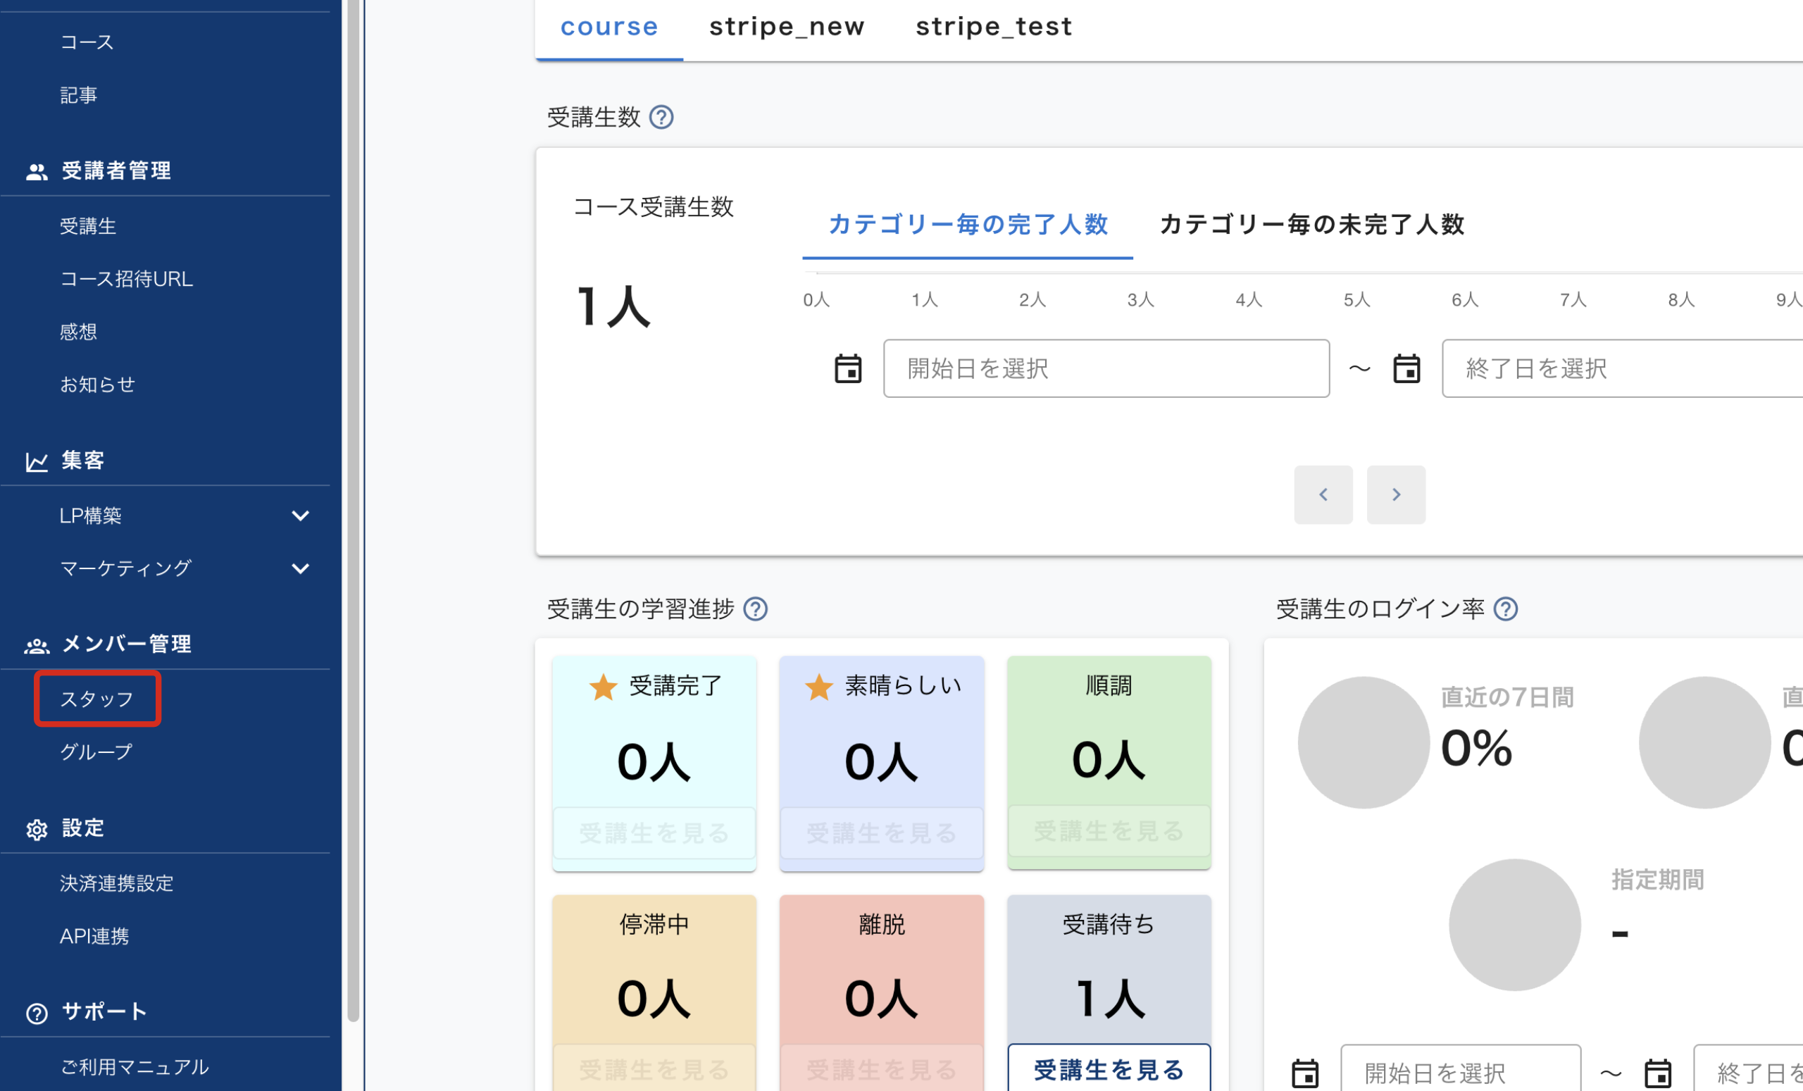Open コース招待URL in the sidebar
This screenshot has width=1803, height=1091.
(x=126, y=279)
